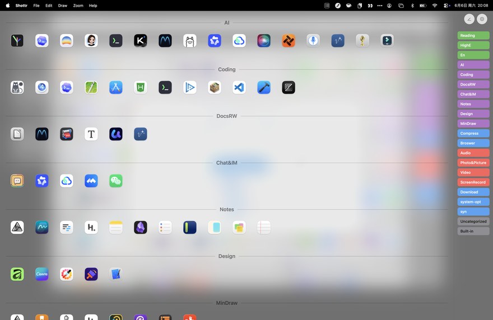Open the coffee cup menu bar icon
Screen dimensions: 493x320
[348, 6]
